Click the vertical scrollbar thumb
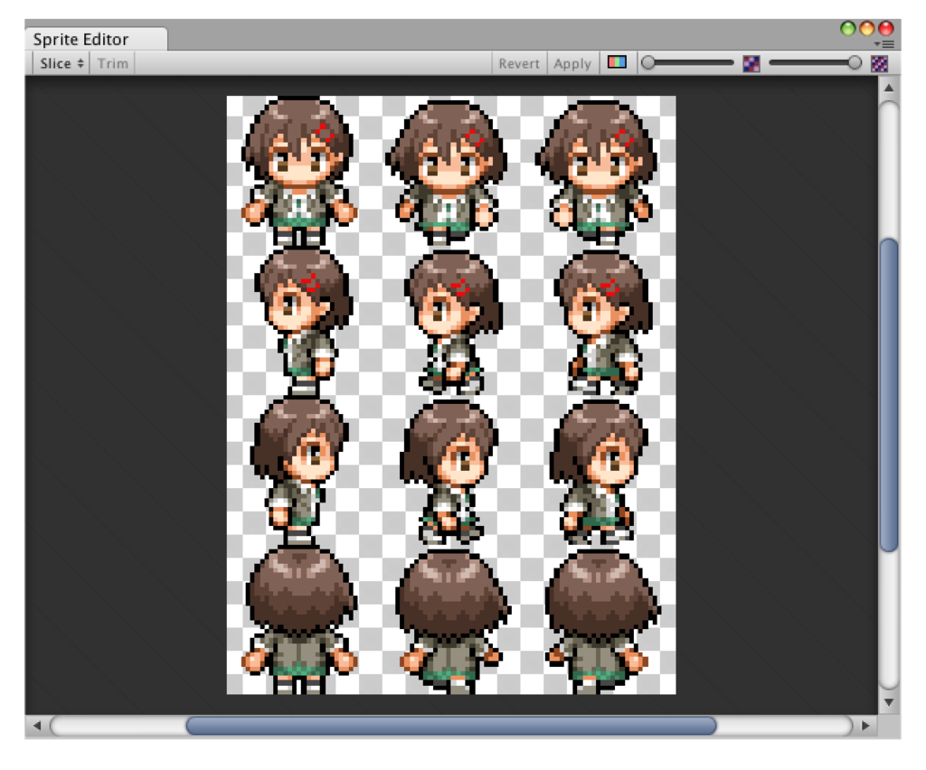Image resolution: width=926 pixels, height=770 pixels. point(889,395)
